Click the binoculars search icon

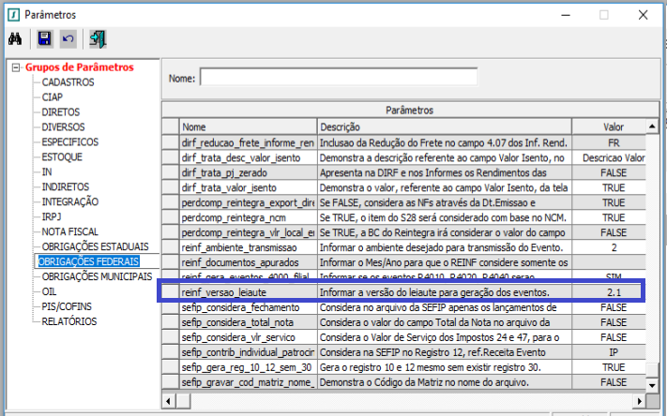coord(14,39)
